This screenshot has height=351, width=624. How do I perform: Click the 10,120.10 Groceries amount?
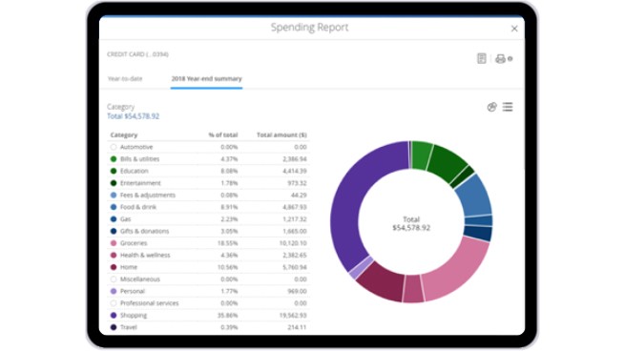[x=293, y=243]
